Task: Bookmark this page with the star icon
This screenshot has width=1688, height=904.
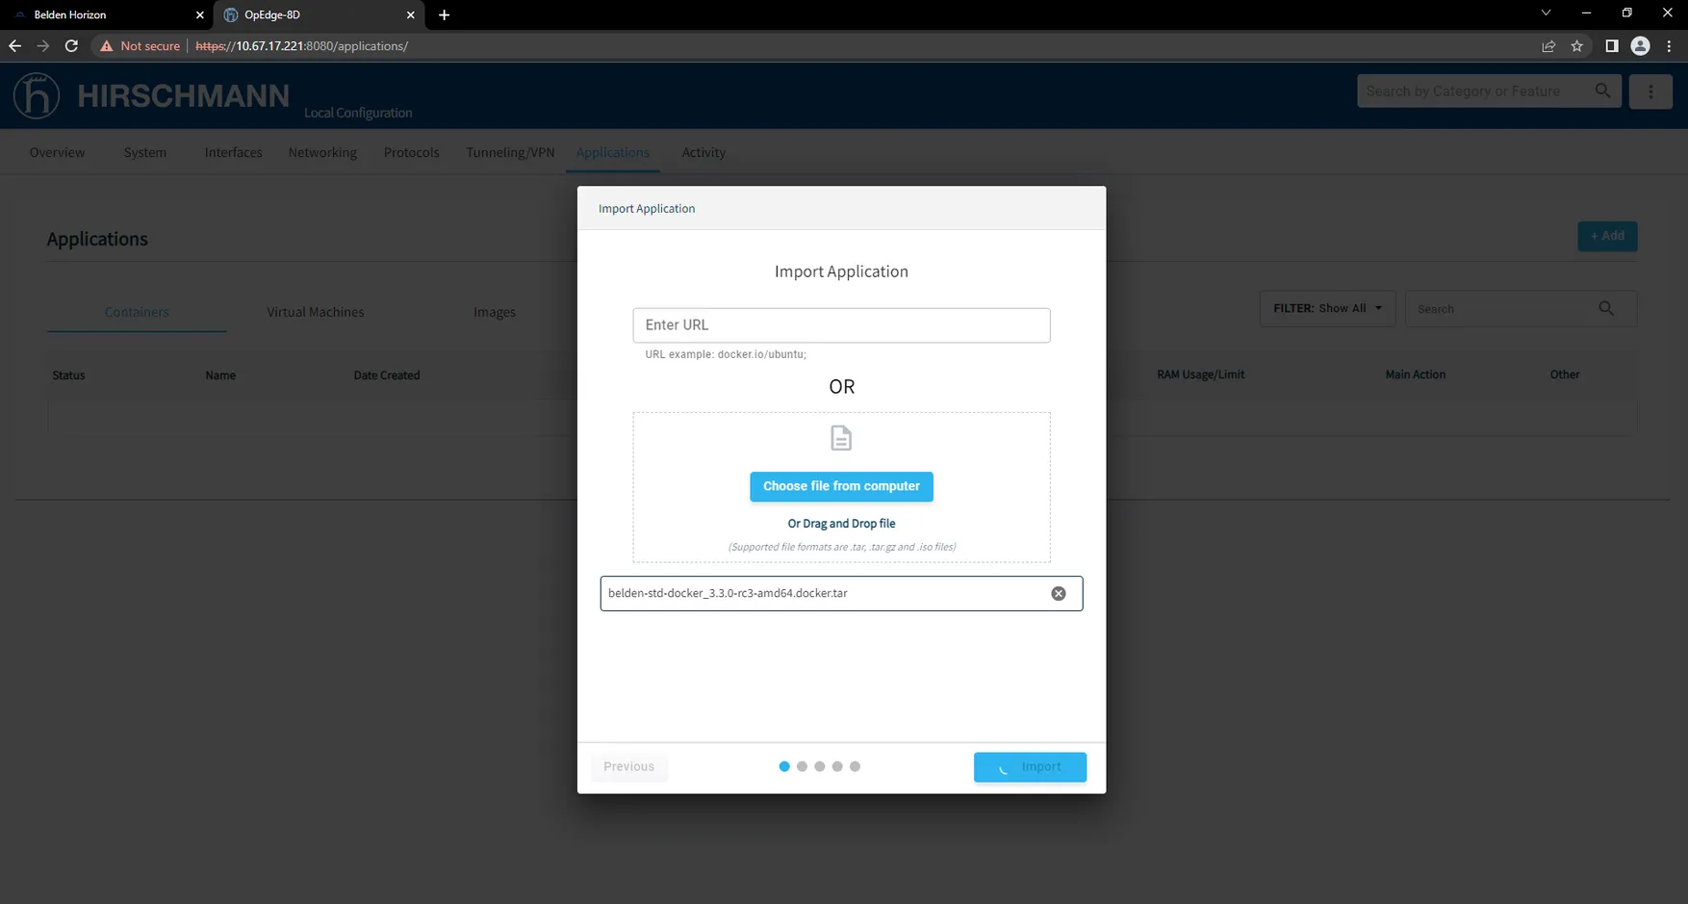Action: click(x=1576, y=45)
